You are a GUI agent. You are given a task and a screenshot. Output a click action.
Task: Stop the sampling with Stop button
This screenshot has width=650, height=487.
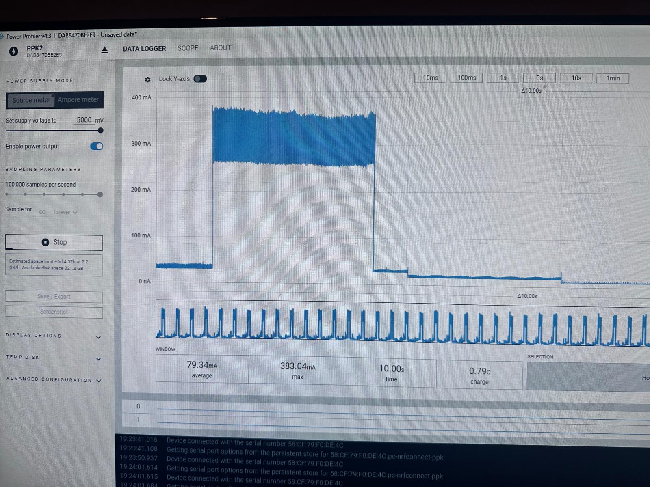pos(54,242)
